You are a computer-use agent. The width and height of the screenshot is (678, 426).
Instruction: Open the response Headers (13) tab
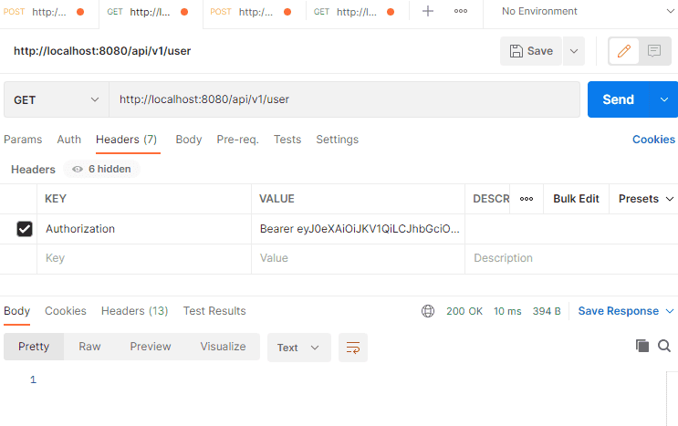tap(134, 311)
